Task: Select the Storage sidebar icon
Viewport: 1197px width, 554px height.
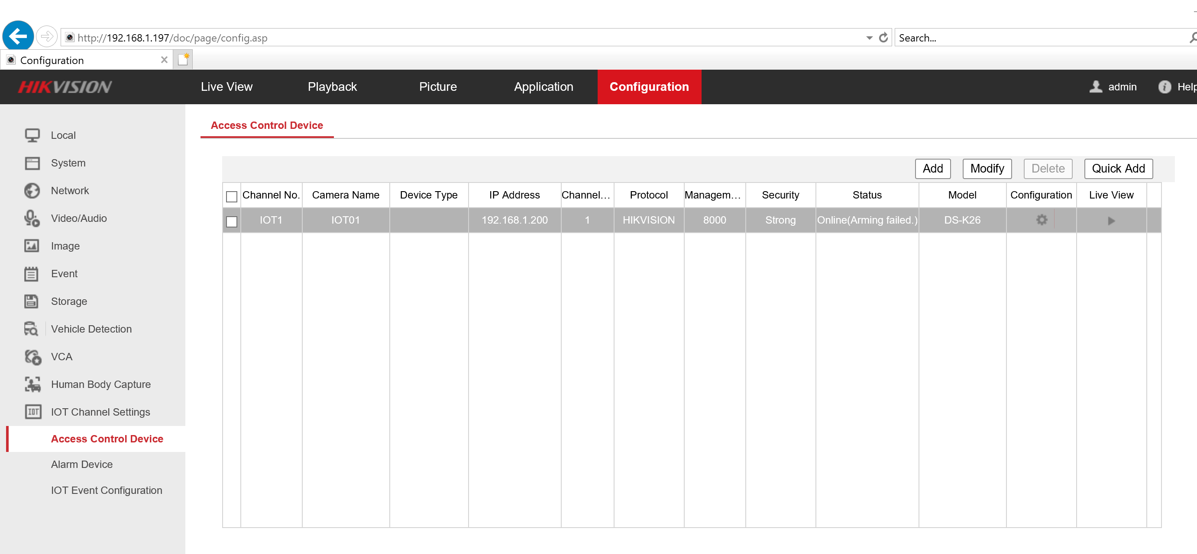Action: tap(32, 301)
